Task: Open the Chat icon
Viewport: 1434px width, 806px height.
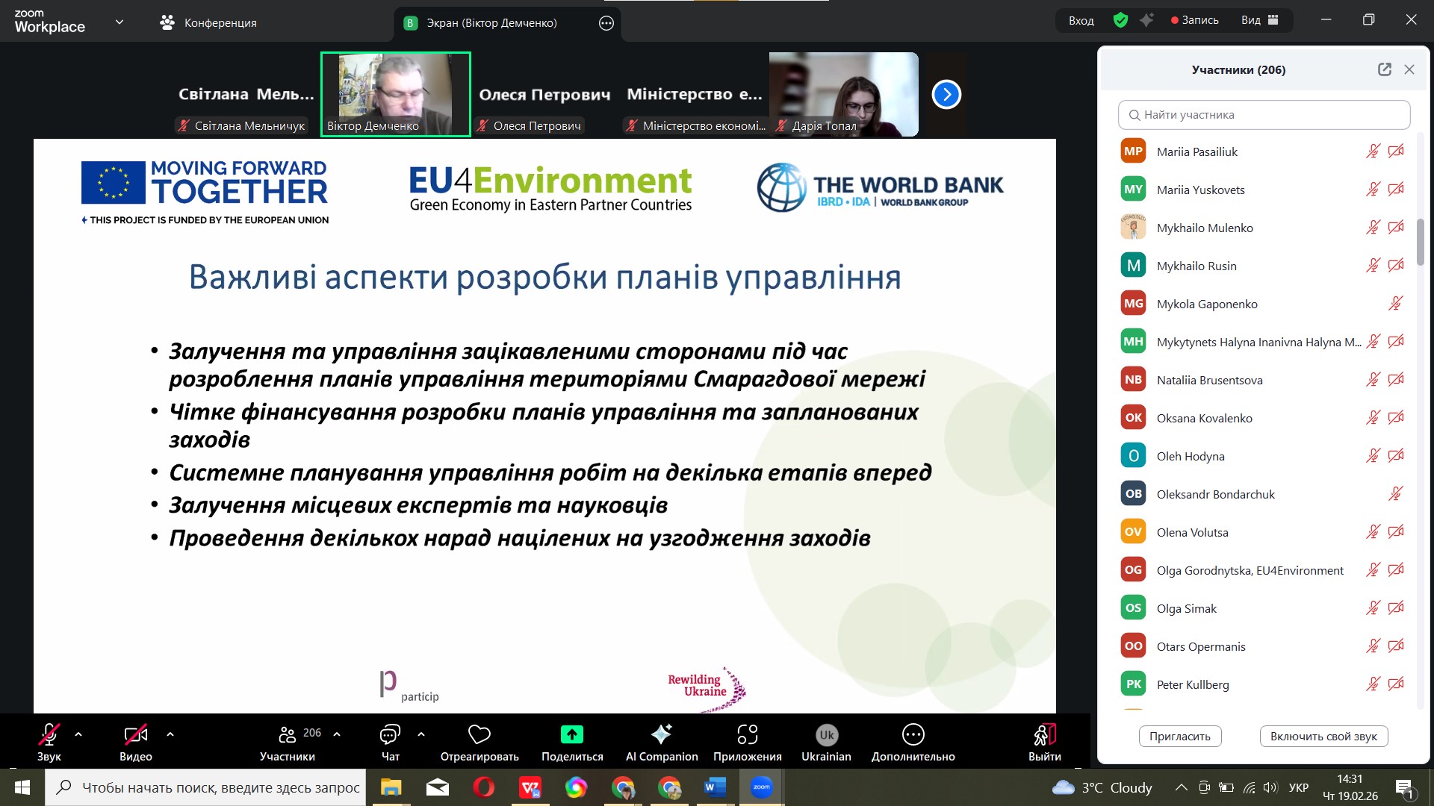Action: tap(390, 735)
